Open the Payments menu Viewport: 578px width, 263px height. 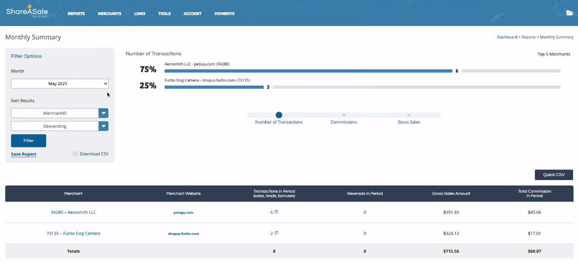(x=224, y=14)
